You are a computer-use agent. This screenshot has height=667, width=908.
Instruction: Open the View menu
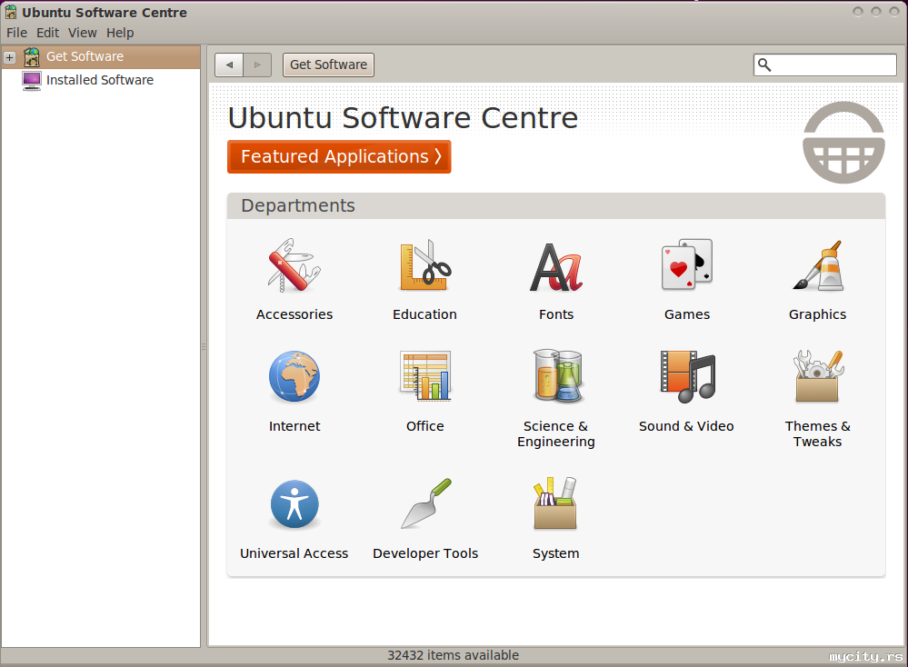point(82,33)
